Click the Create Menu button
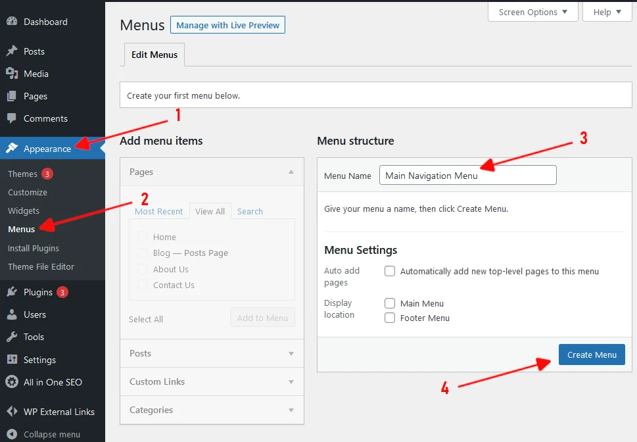This screenshot has width=637, height=442. pos(592,355)
